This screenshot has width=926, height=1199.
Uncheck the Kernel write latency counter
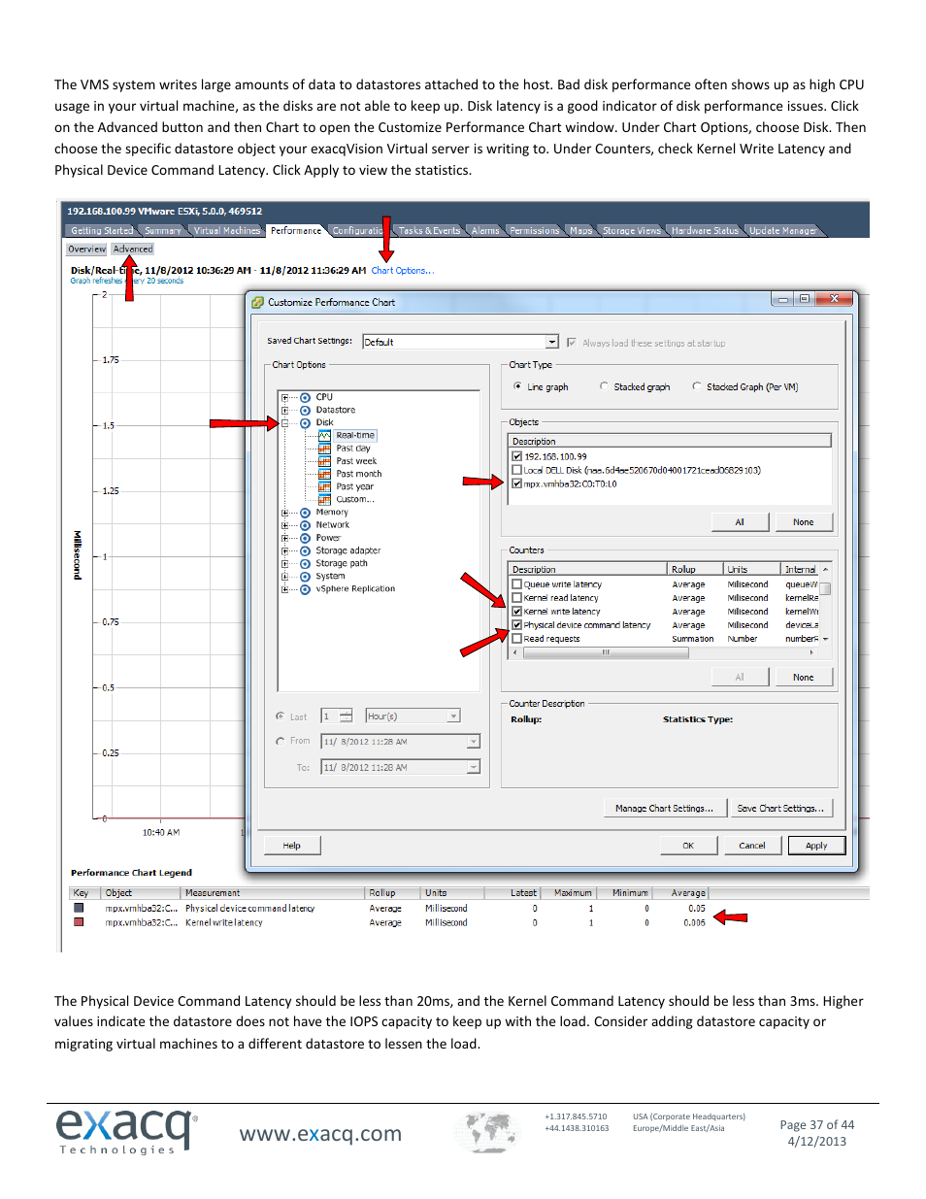tap(517, 612)
